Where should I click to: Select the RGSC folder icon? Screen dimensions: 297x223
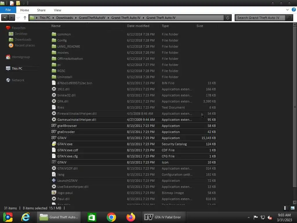[54, 71]
